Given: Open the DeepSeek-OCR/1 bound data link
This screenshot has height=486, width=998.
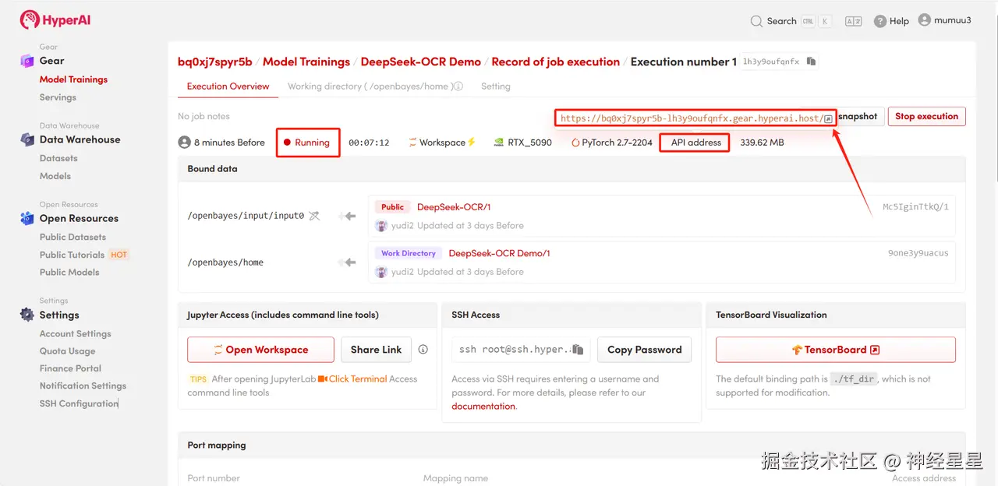Looking at the screenshot, I should coord(454,207).
